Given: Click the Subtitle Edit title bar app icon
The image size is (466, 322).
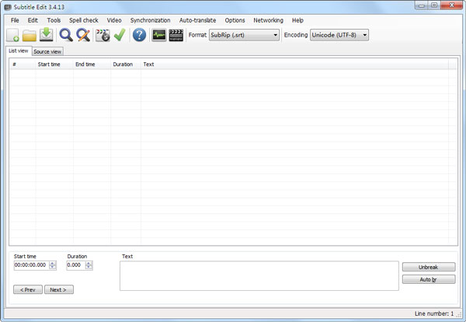Looking at the screenshot, I should (8, 7).
